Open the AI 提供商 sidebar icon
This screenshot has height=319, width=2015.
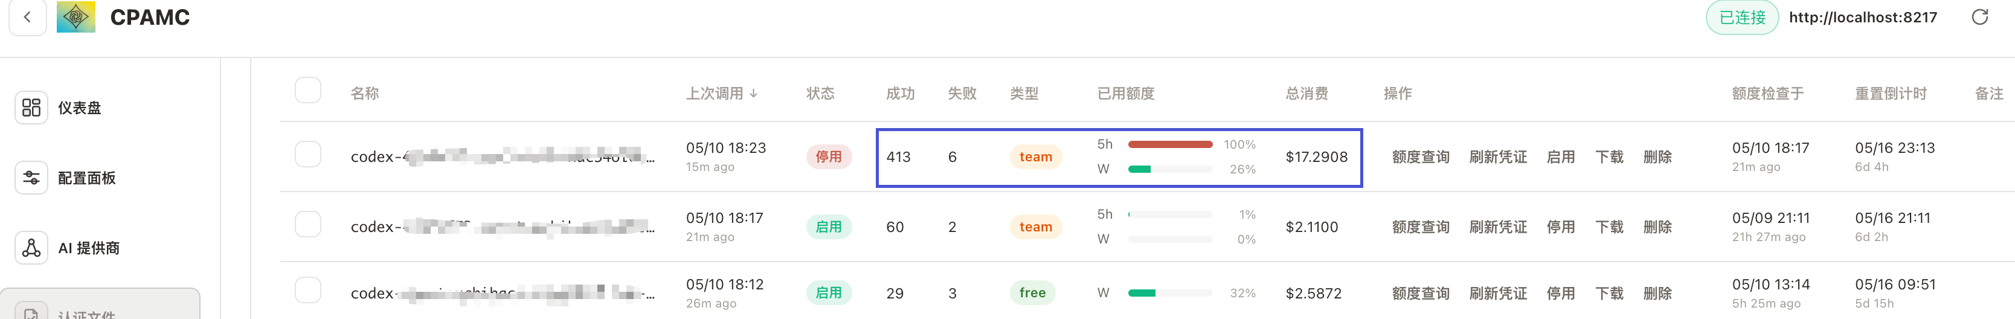tap(31, 248)
